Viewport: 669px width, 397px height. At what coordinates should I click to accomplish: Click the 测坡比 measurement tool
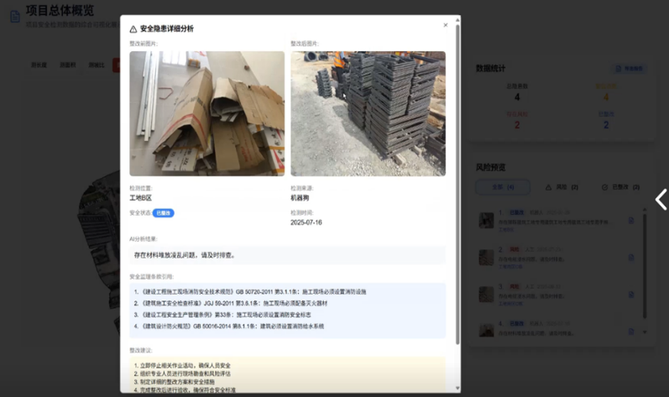[97, 65]
